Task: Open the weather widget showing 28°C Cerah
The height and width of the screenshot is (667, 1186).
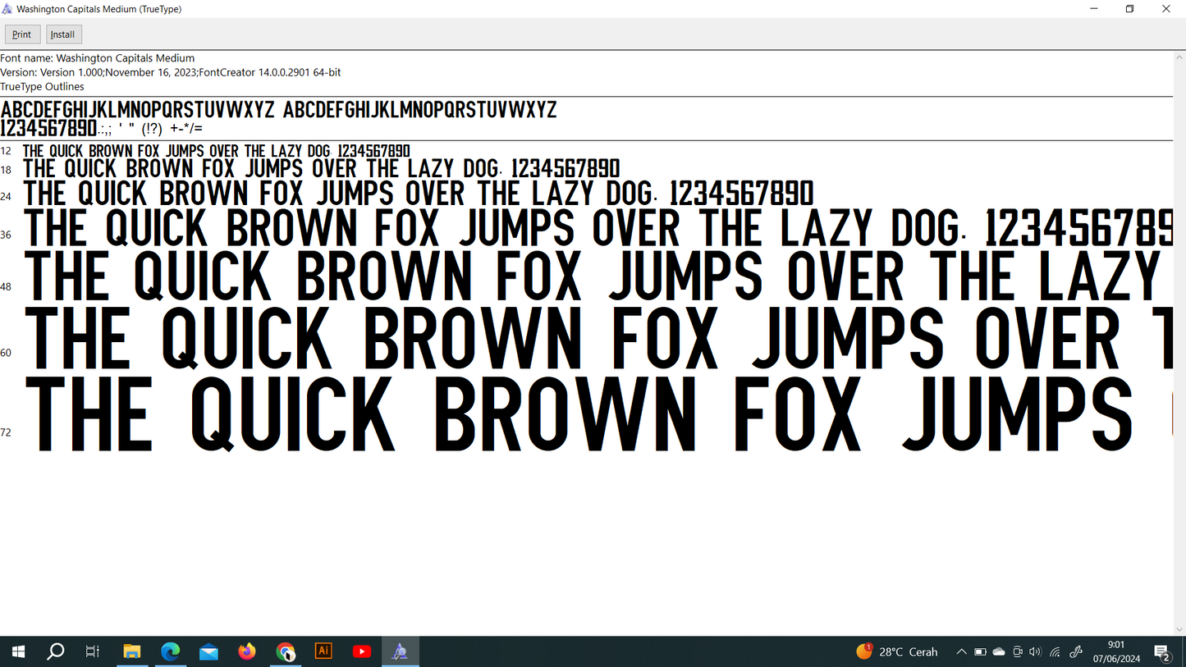Action: pyautogui.click(x=897, y=651)
